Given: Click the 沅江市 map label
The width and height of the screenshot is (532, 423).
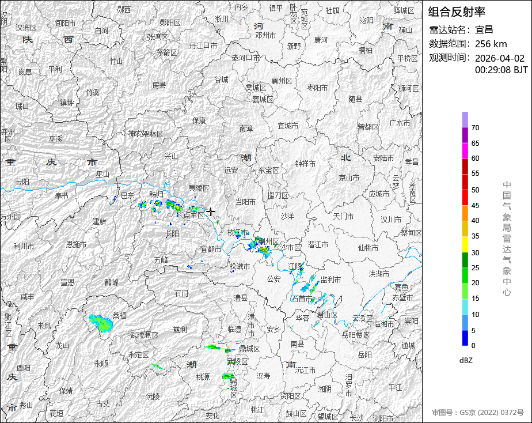Looking at the screenshot, I should 305,370.
